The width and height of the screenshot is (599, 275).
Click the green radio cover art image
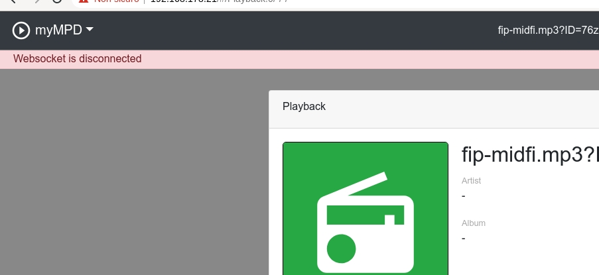(366, 208)
